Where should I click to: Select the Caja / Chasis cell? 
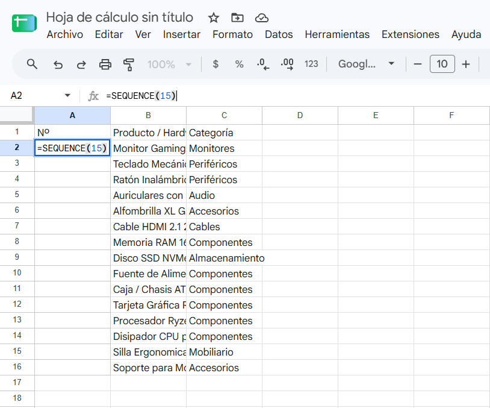(x=149, y=289)
